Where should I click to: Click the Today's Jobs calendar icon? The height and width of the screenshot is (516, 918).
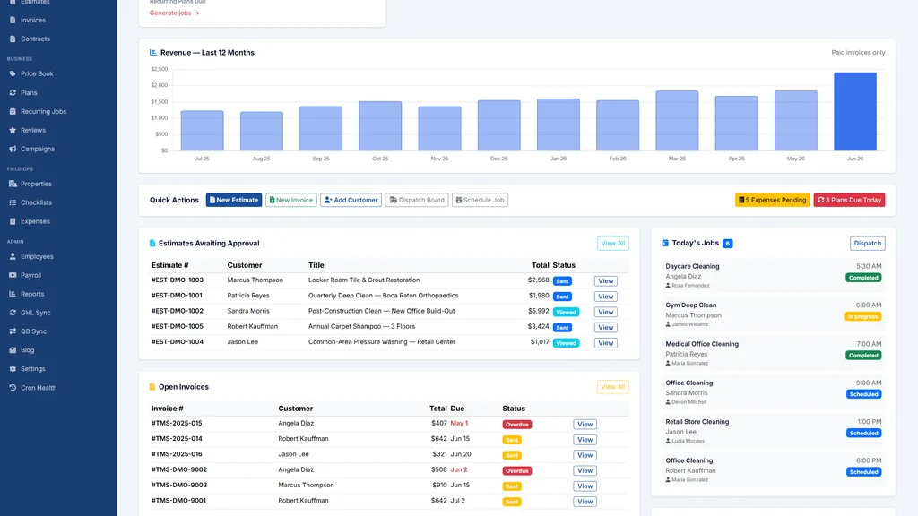(665, 243)
